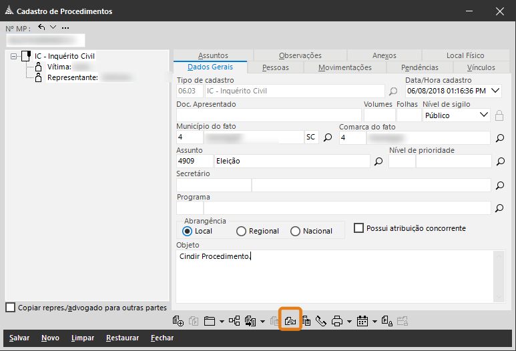The height and width of the screenshot is (351, 516).
Task: Search Município do fato with magnifier
Action: pyautogui.click(x=328, y=137)
